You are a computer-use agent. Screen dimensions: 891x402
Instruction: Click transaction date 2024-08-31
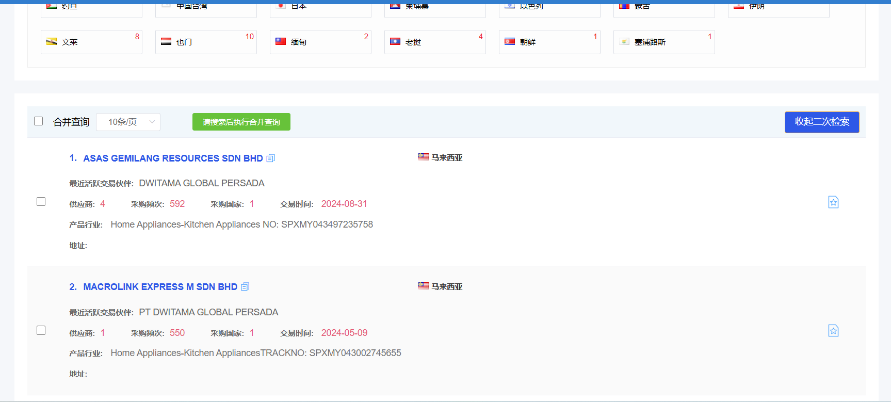(344, 204)
